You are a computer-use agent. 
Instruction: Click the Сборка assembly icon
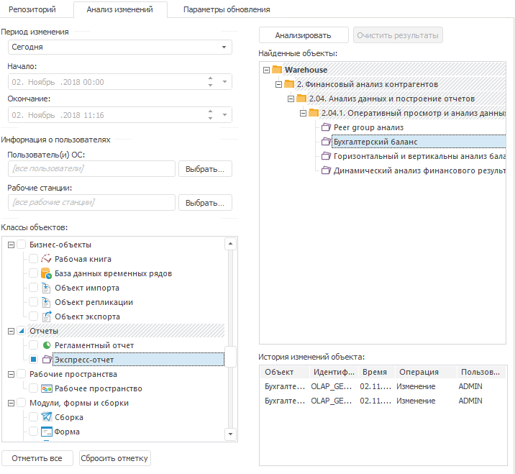coord(47,417)
